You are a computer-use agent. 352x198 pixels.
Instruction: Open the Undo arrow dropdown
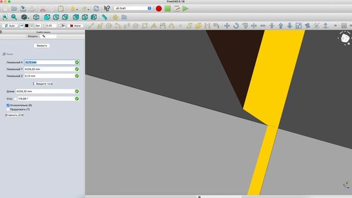pos(77,9)
